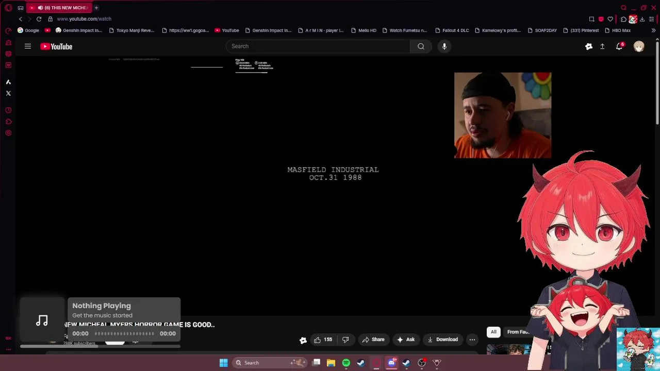Click the YouTube search submit magnifier

(421, 46)
